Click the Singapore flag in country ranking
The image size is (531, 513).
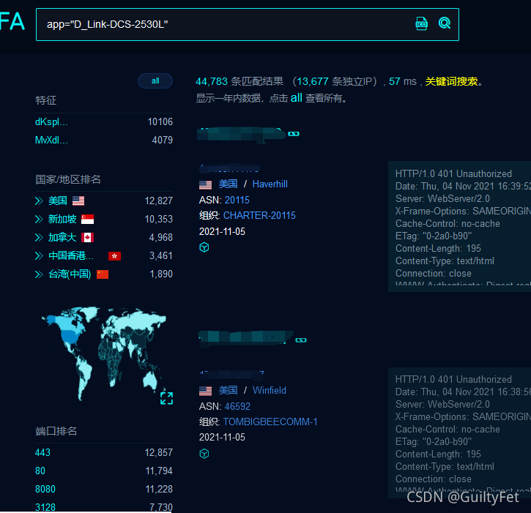coord(87,220)
